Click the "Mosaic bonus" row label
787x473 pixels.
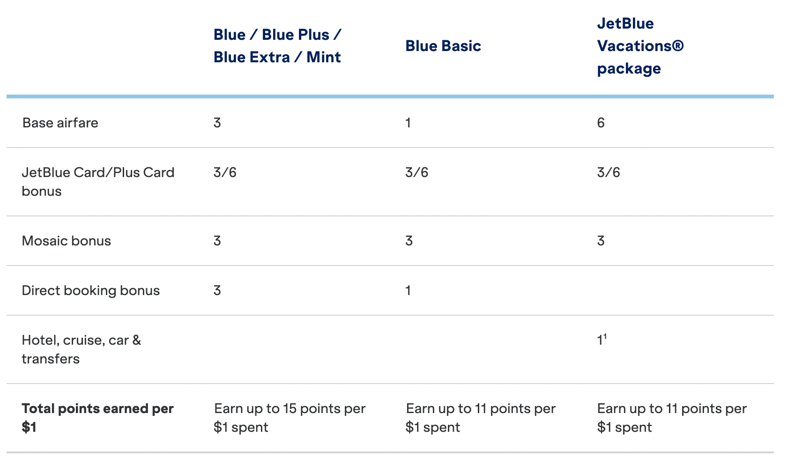pyautogui.click(x=66, y=241)
